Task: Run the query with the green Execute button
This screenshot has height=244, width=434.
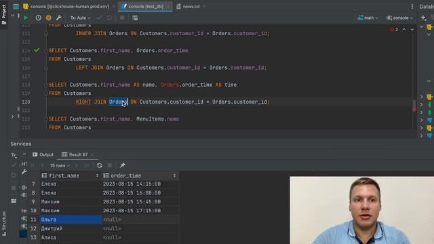Action: click(x=26, y=18)
